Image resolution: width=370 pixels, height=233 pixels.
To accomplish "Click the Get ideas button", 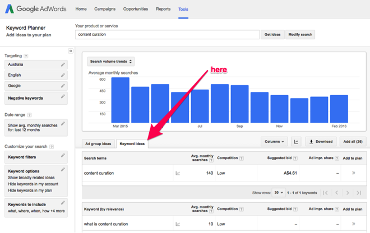I will pyautogui.click(x=272, y=34).
